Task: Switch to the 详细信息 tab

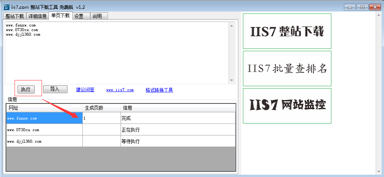Action: (37, 16)
